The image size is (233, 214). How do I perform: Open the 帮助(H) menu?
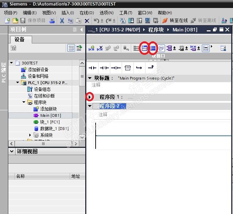[x=165, y=13]
